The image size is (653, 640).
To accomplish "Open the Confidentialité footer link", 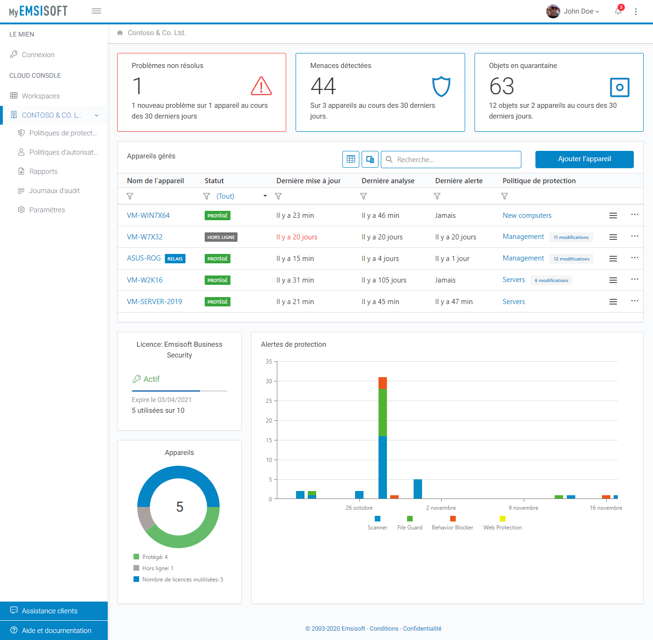I will pos(422,629).
